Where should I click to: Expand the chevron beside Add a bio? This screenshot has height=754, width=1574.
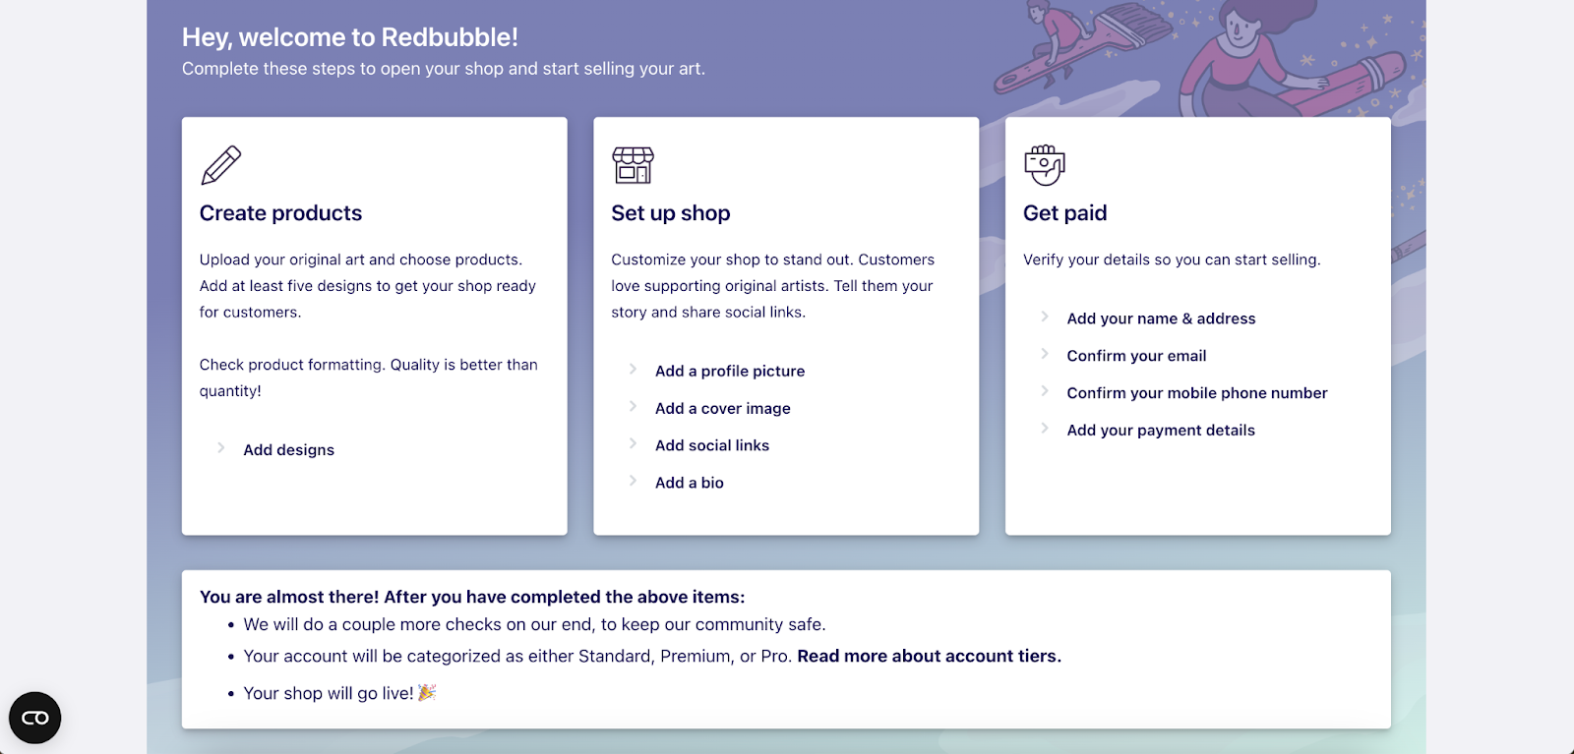(x=632, y=481)
